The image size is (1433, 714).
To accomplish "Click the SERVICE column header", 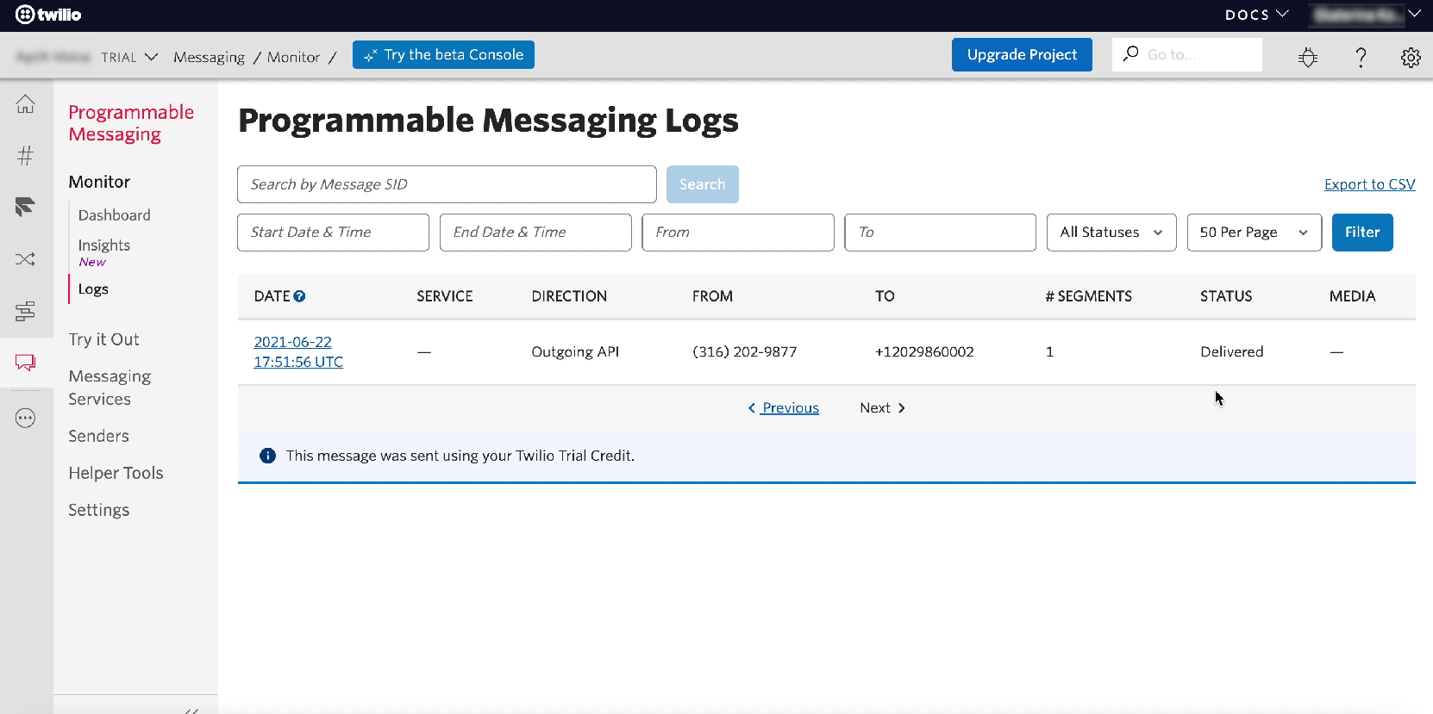I will [445, 296].
